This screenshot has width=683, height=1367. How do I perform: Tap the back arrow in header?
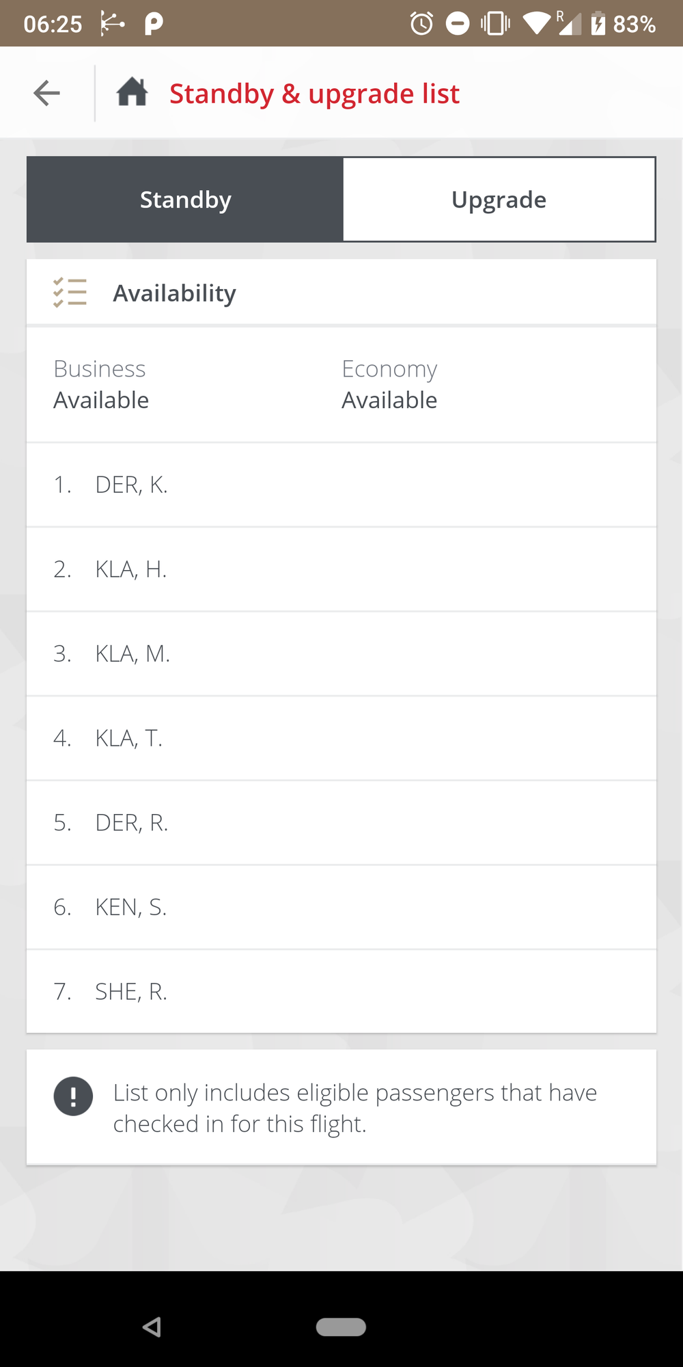click(46, 93)
